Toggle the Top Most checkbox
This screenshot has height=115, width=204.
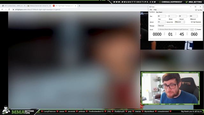(x=196, y=10)
